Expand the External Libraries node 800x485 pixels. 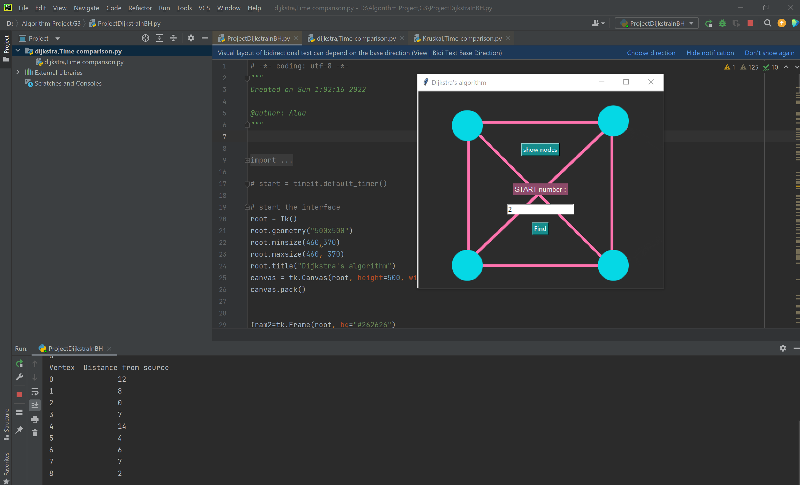18,72
